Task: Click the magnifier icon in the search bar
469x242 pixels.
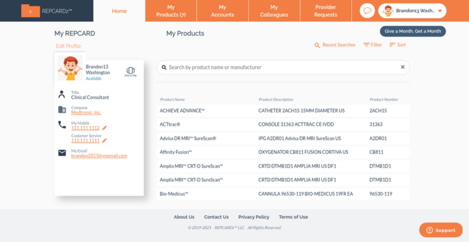Action: 164,68
